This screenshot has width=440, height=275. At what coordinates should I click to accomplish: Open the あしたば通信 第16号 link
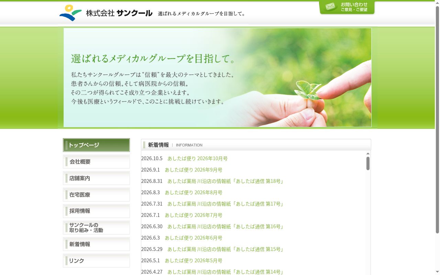click(226, 227)
